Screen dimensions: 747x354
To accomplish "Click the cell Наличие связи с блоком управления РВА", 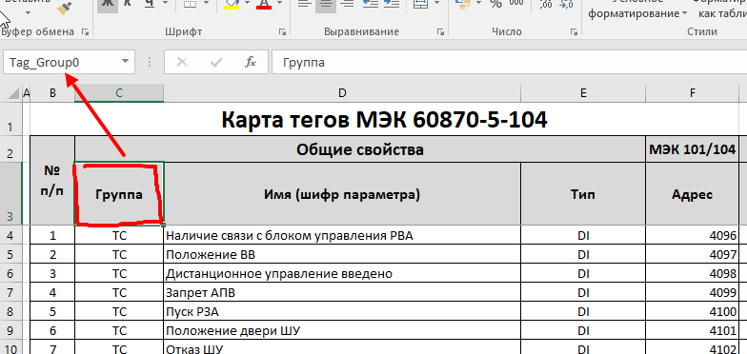I will coord(342,236).
